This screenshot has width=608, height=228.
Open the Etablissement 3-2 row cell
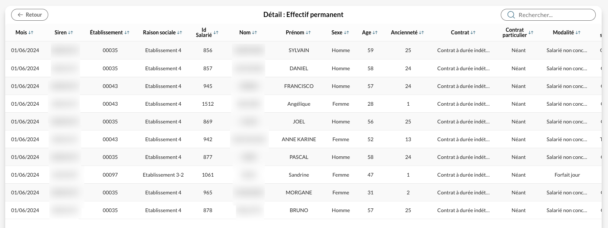[163, 175]
